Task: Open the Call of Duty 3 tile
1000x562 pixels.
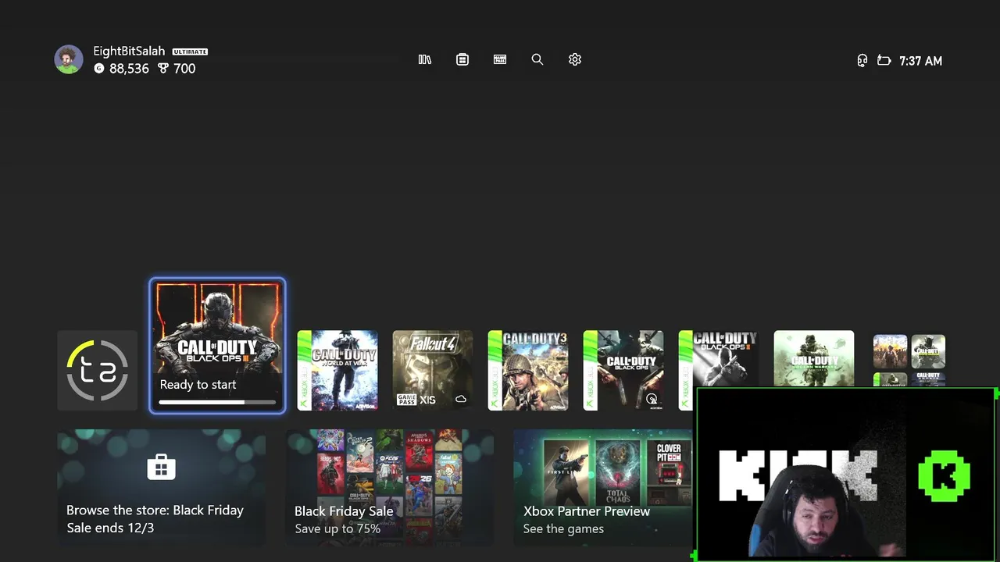Action: coord(528,371)
